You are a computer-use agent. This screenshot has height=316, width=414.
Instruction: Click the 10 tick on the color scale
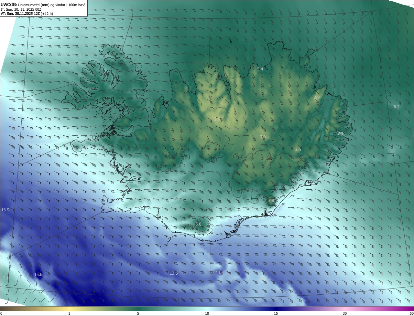coord(207,313)
